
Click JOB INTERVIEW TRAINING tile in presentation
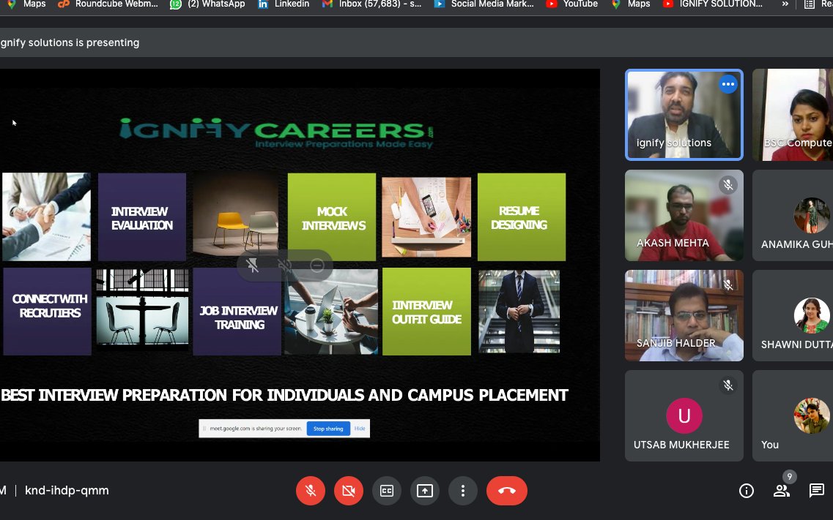tap(237, 312)
